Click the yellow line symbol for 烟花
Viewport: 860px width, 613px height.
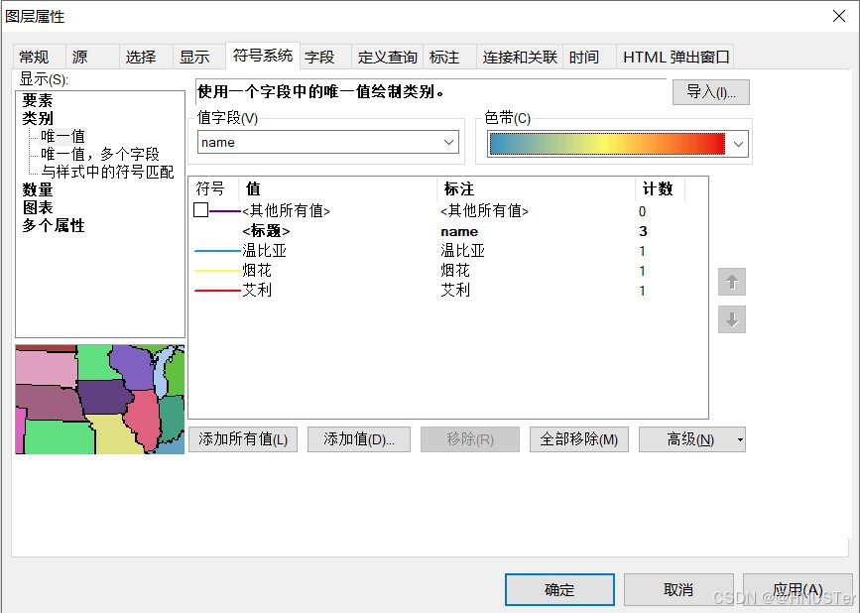pyautogui.click(x=218, y=271)
